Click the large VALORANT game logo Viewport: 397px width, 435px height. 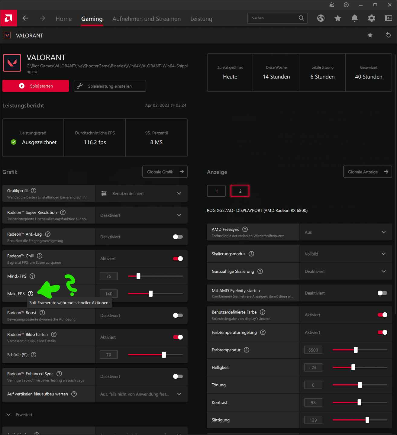pyautogui.click(x=12, y=63)
